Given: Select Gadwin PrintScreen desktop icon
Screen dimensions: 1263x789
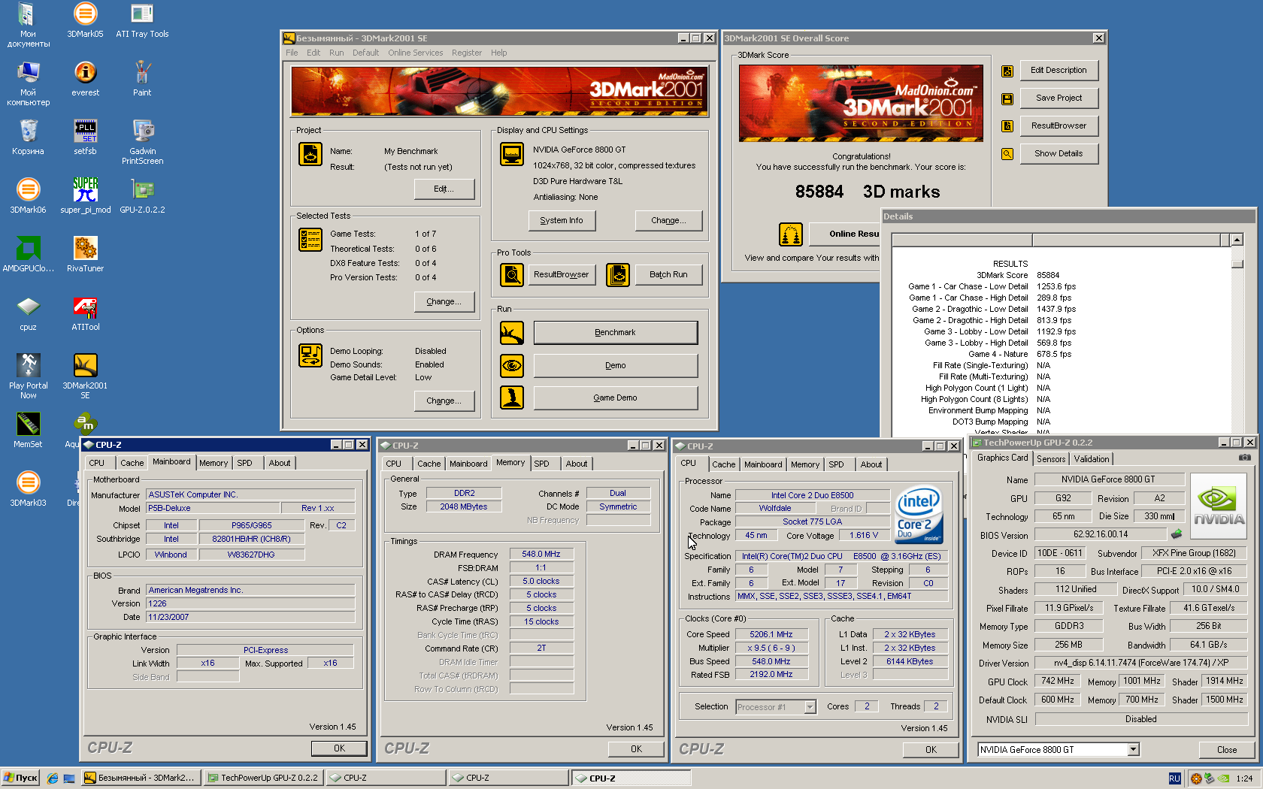Looking at the screenshot, I should (142, 142).
